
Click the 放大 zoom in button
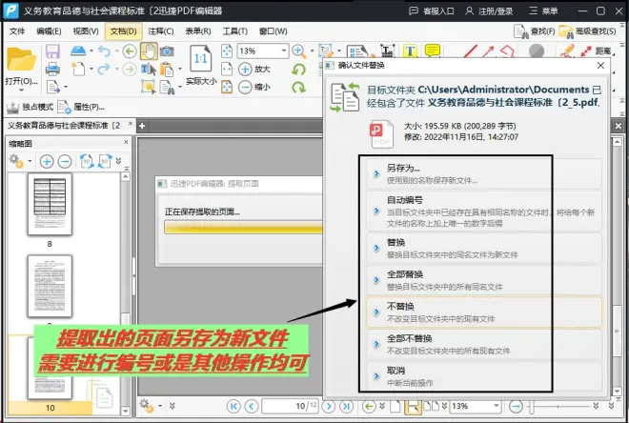click(x=254, y=69)
